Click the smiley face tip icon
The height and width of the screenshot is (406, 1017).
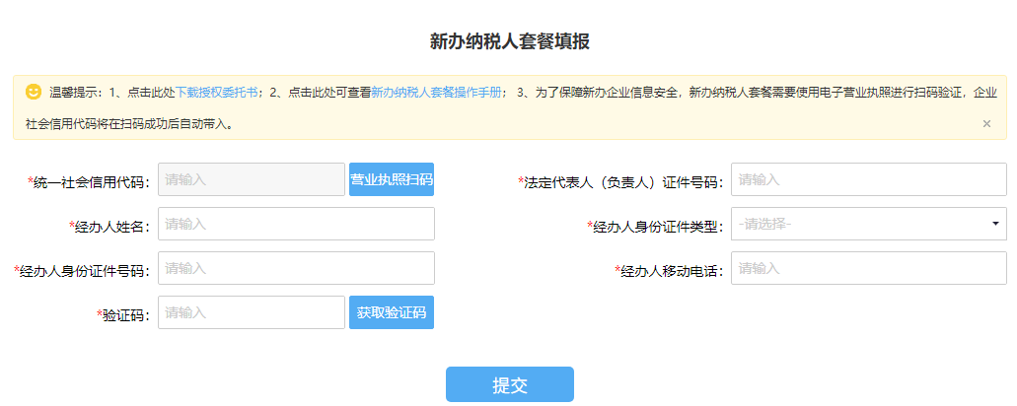(x=34, y=92)
